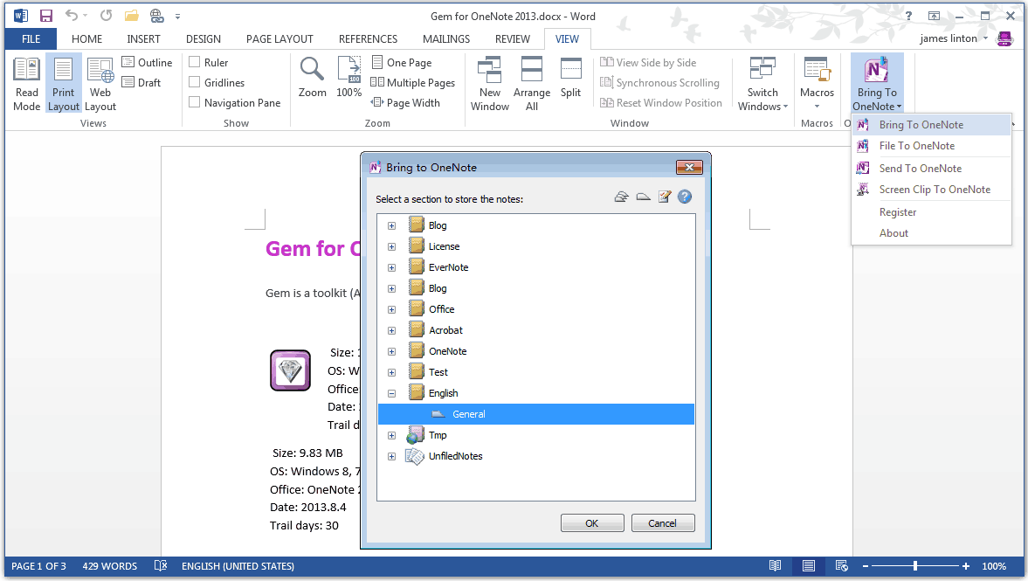1028x581 pixels.
Task: Expand the first Blog notebook
Action: 391,225
